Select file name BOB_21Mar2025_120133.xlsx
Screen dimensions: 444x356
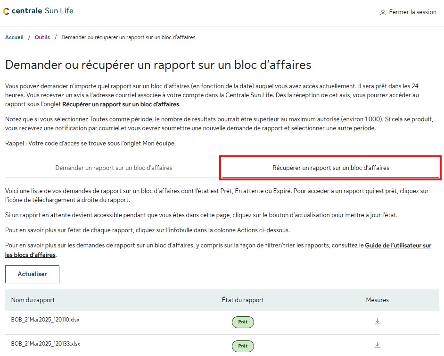[46, 344]
